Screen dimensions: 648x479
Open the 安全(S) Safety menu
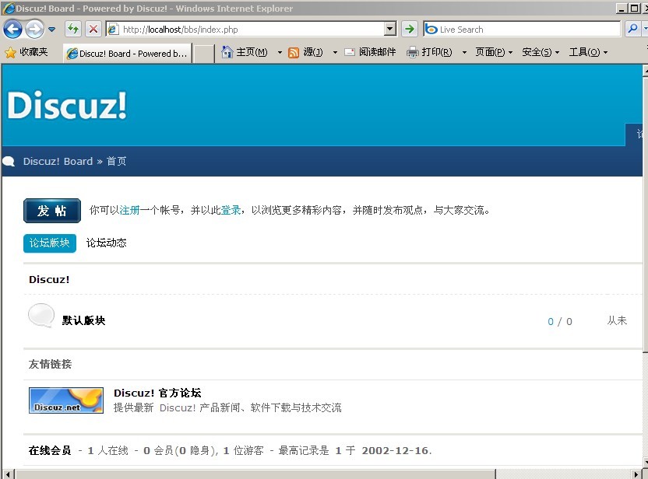coord(541,52)
